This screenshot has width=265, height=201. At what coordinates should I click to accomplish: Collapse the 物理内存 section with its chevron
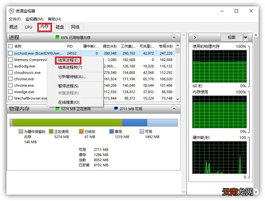(174, 109)
